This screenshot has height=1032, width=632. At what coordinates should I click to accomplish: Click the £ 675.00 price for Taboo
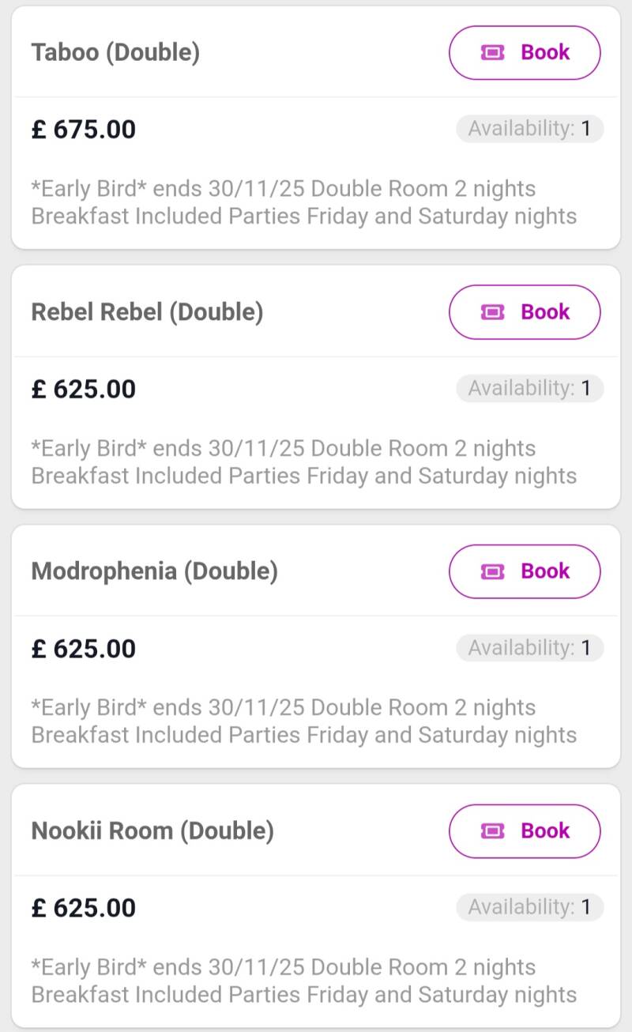pyautogui.click(x=84, y=129)
